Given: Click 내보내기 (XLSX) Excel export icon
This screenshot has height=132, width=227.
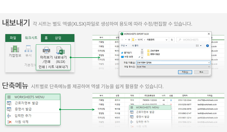Looking at the screenshot, I should [61, 50].
